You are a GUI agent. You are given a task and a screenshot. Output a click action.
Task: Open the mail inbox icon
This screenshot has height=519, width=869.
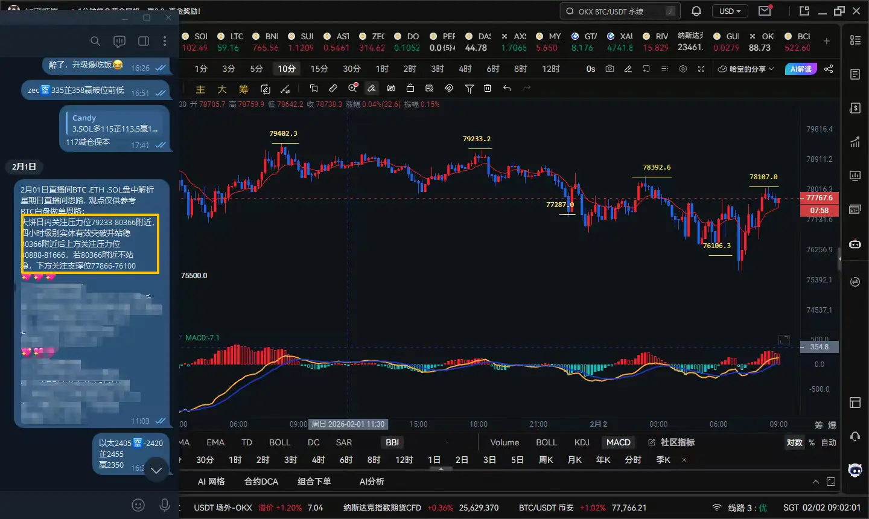pyautogui.click(x=765, y=11)
